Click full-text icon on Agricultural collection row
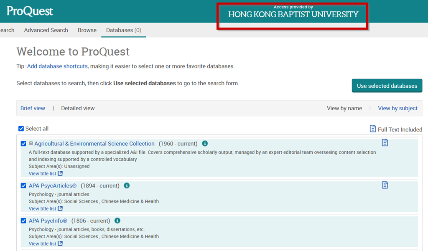 385,142
